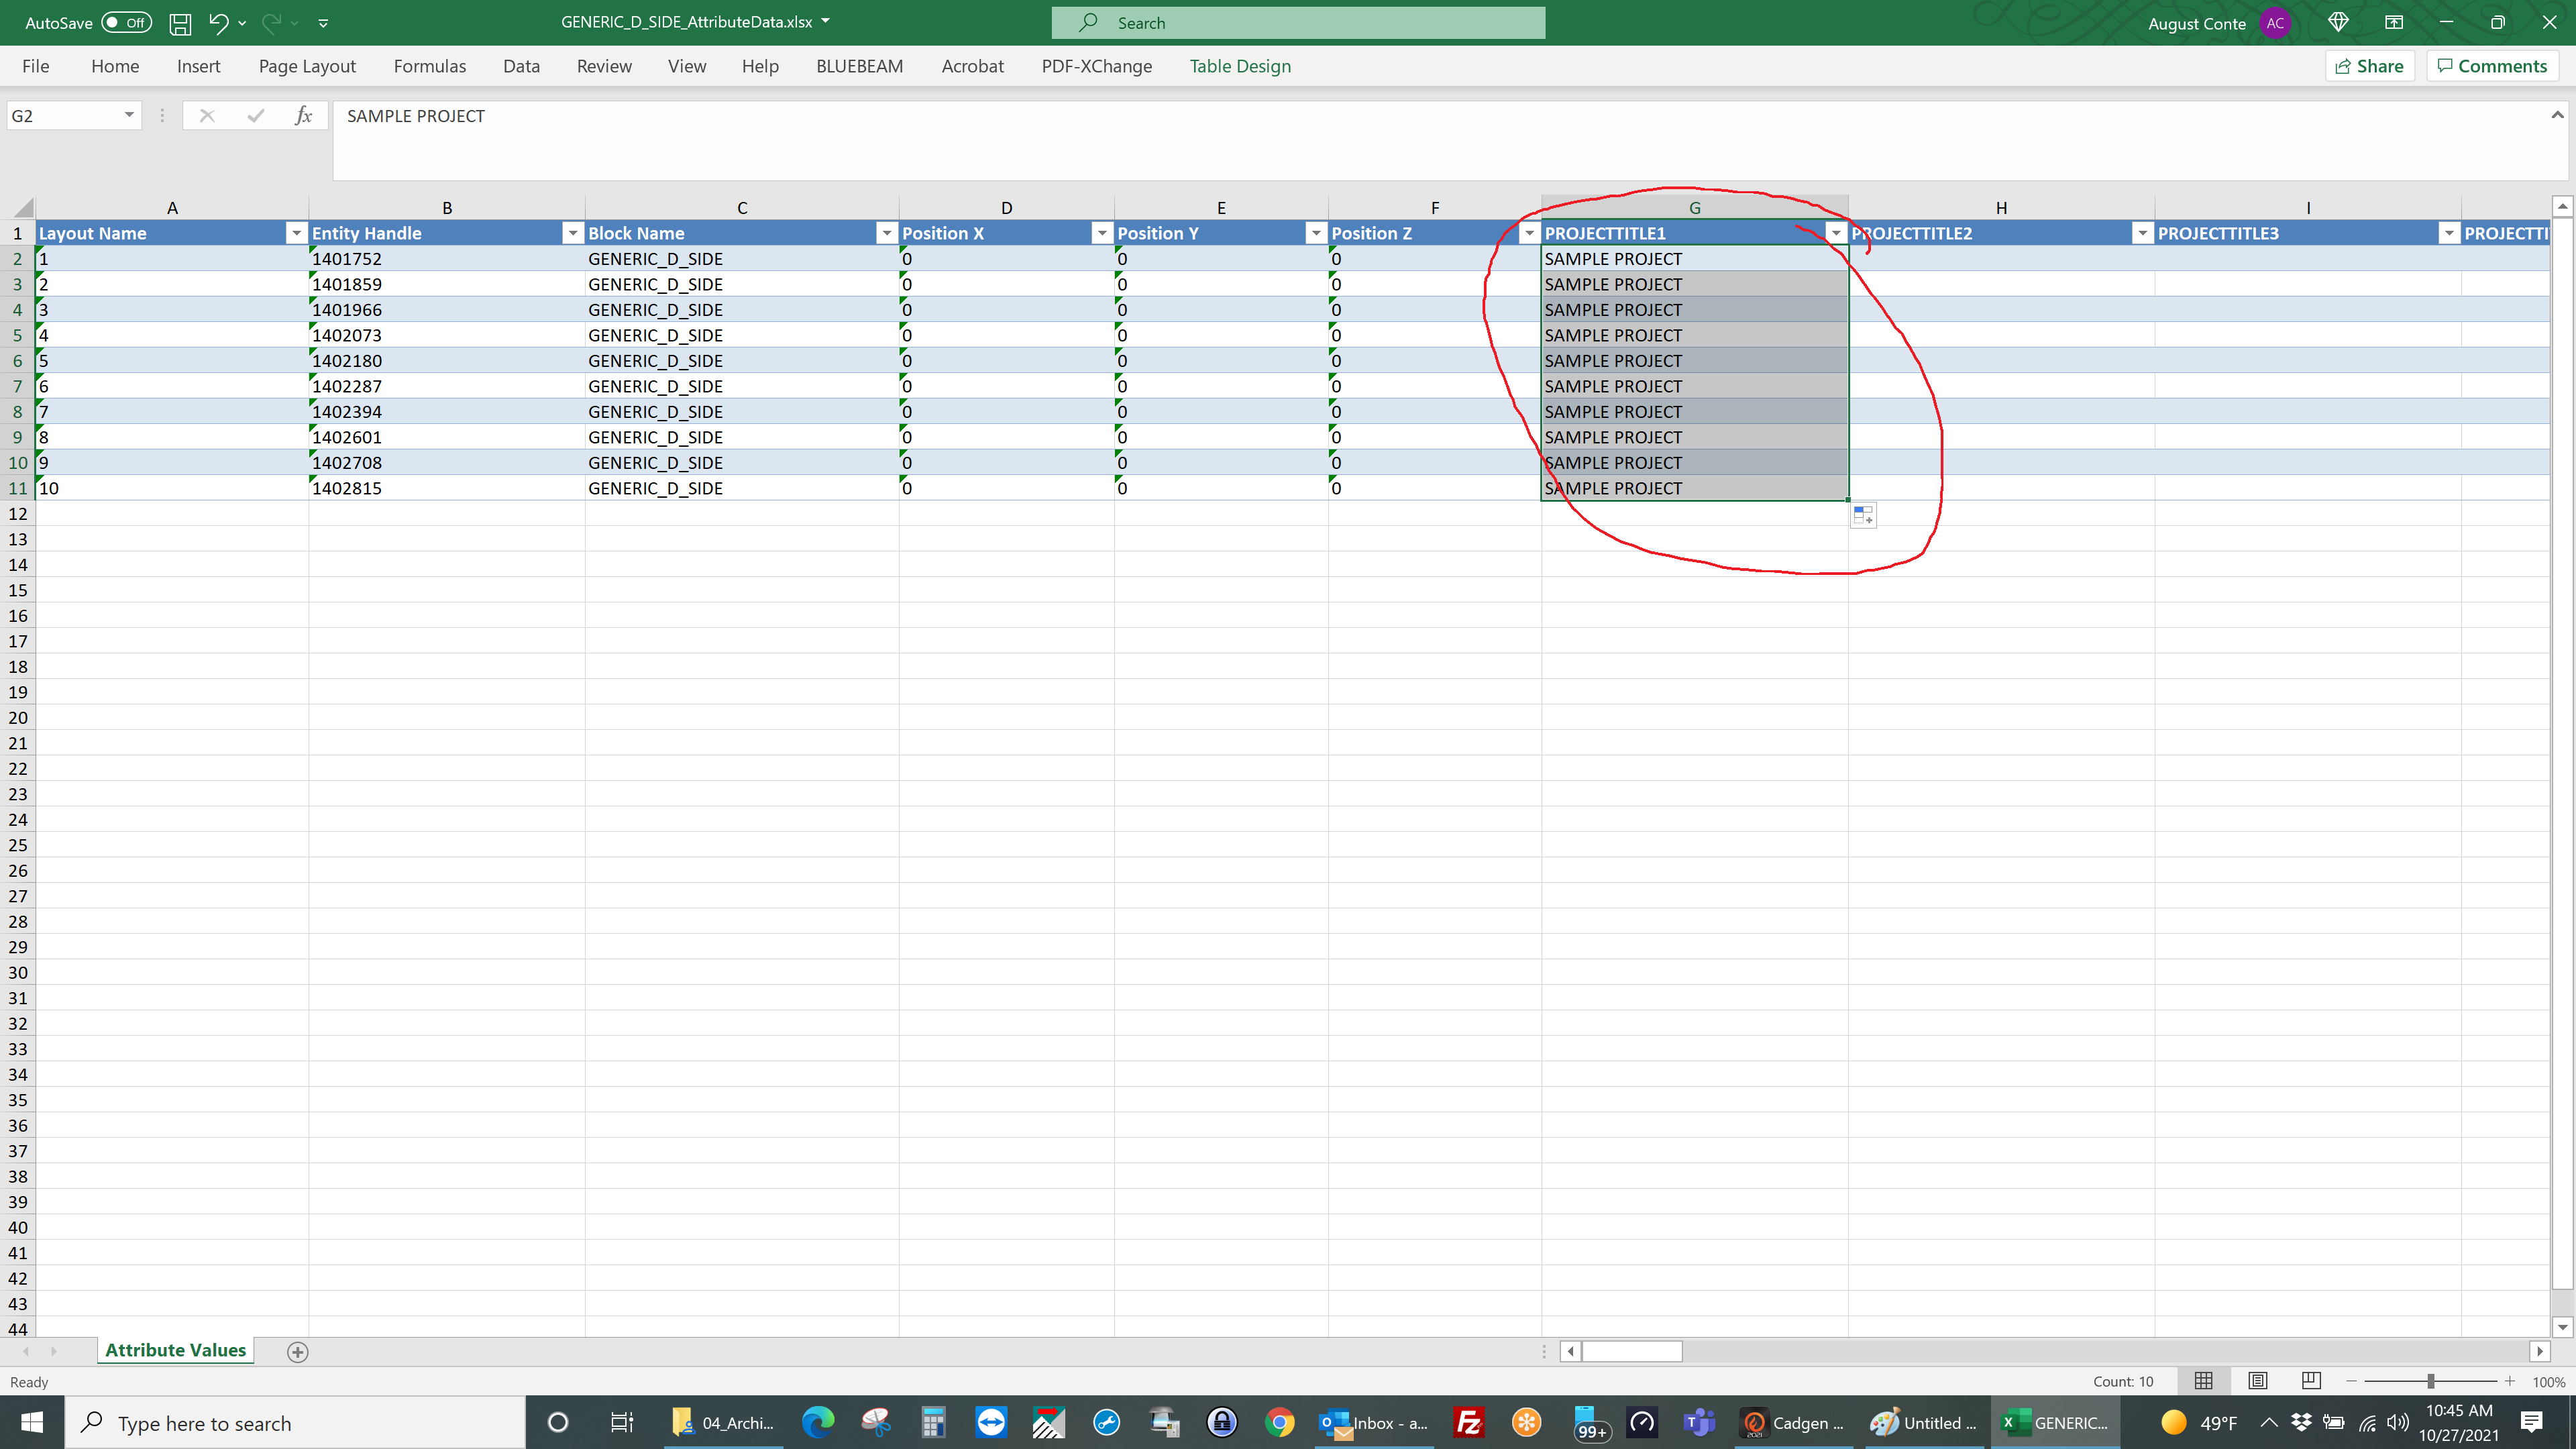Click the zoom in plus button
This screenshot has height=1449, width=2576.
point(2509,1381)
